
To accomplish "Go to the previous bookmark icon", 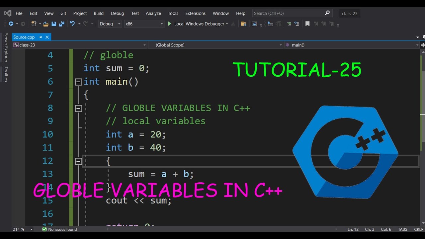I will [x=316, y=24].
